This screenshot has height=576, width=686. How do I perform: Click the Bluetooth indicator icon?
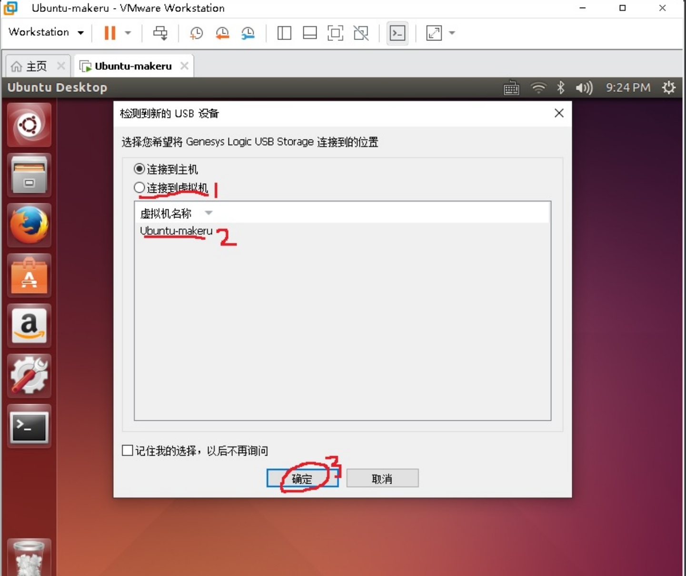click(x=561, y=88)
